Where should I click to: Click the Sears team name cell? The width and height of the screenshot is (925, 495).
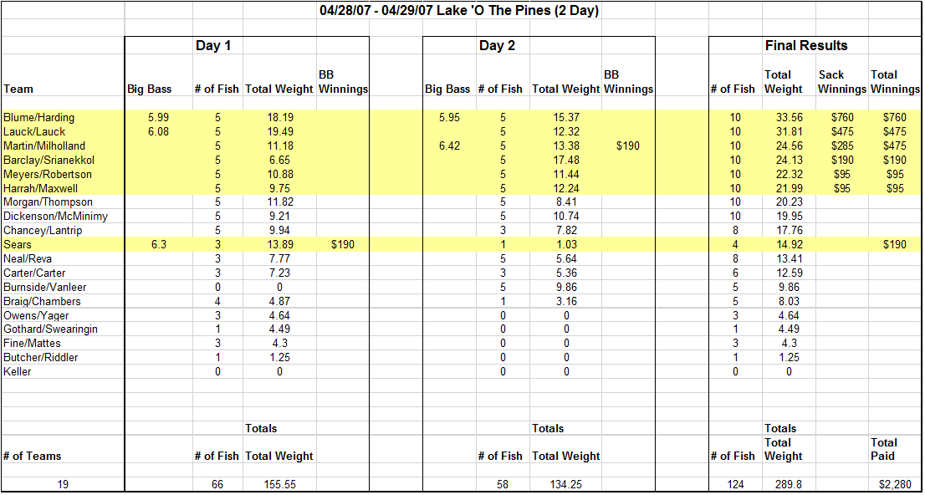tap(18, 245)
